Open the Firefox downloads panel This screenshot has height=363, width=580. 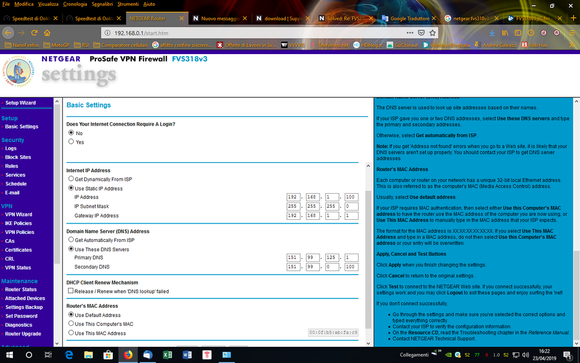492,33
